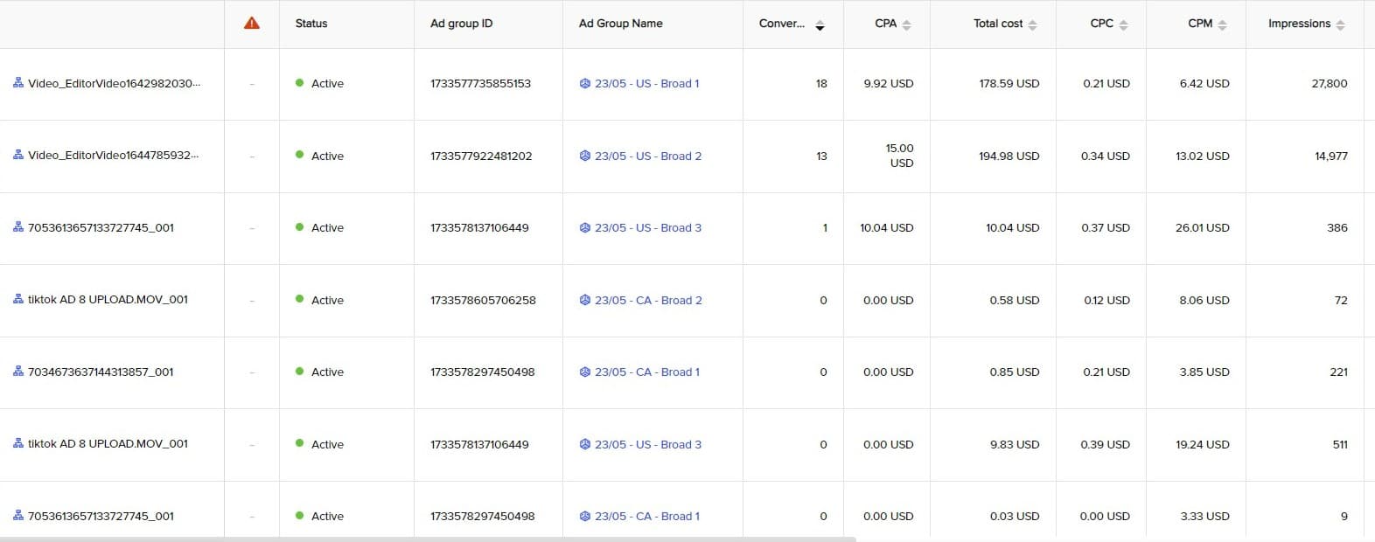The width and height of the screenshot is (1375, 542).
Task: Open 23/05 - US - Broad 3 link with 10.04 USD cost
Action: point(648,227)
